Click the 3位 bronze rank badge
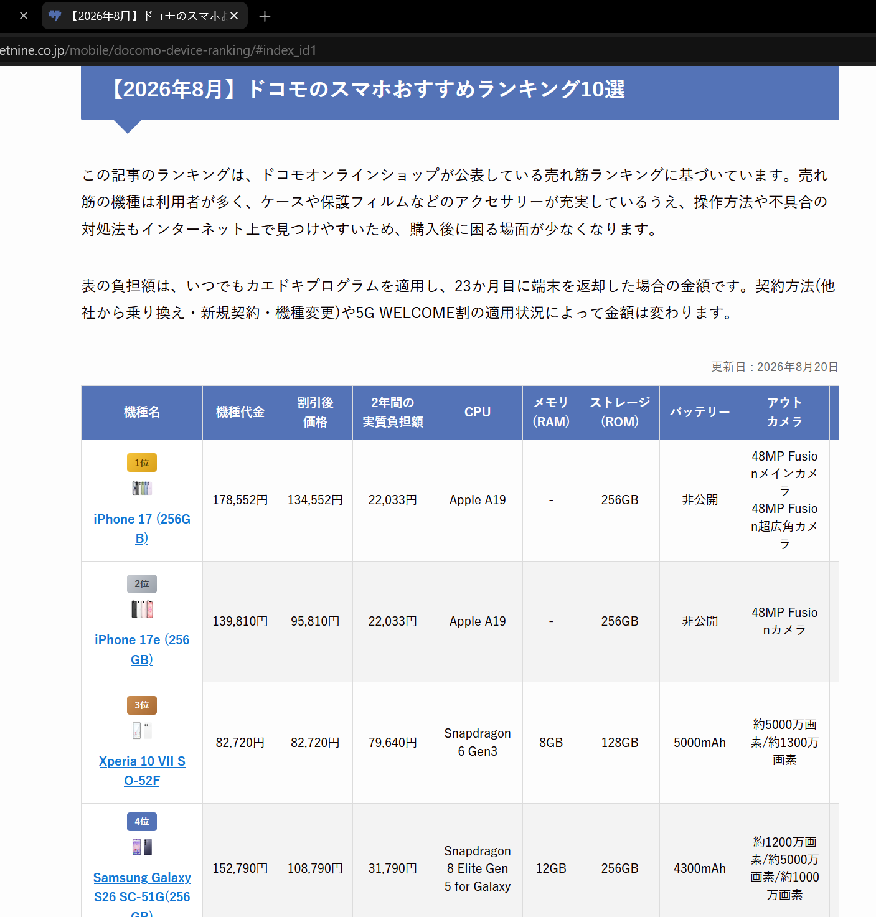Image resolution: width=876 pixels, height=917 pixels. click(142, 705)
